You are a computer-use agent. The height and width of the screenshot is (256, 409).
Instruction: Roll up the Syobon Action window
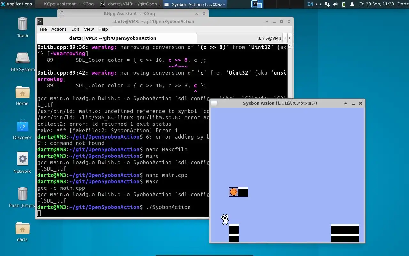[346, 103]
